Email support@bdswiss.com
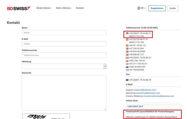The height and width of the screenshot is (119, 187). [145, 90]
